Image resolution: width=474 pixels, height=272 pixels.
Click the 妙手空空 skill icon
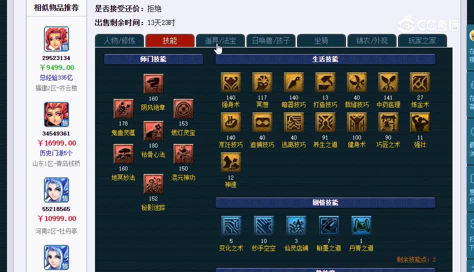(263, 226)
